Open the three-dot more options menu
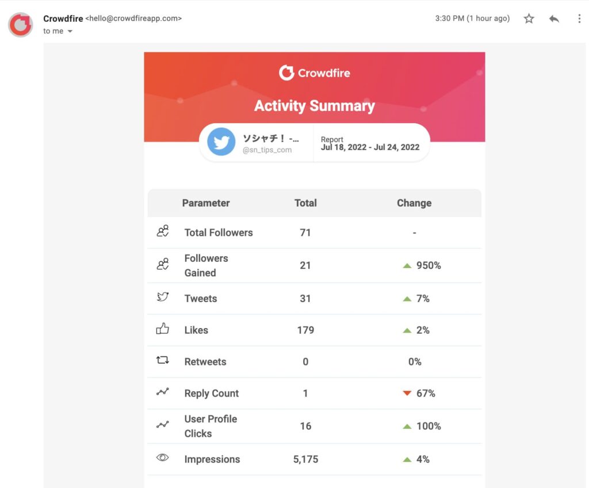The height and width of the screenshot is (488, 589). [578, 19]
